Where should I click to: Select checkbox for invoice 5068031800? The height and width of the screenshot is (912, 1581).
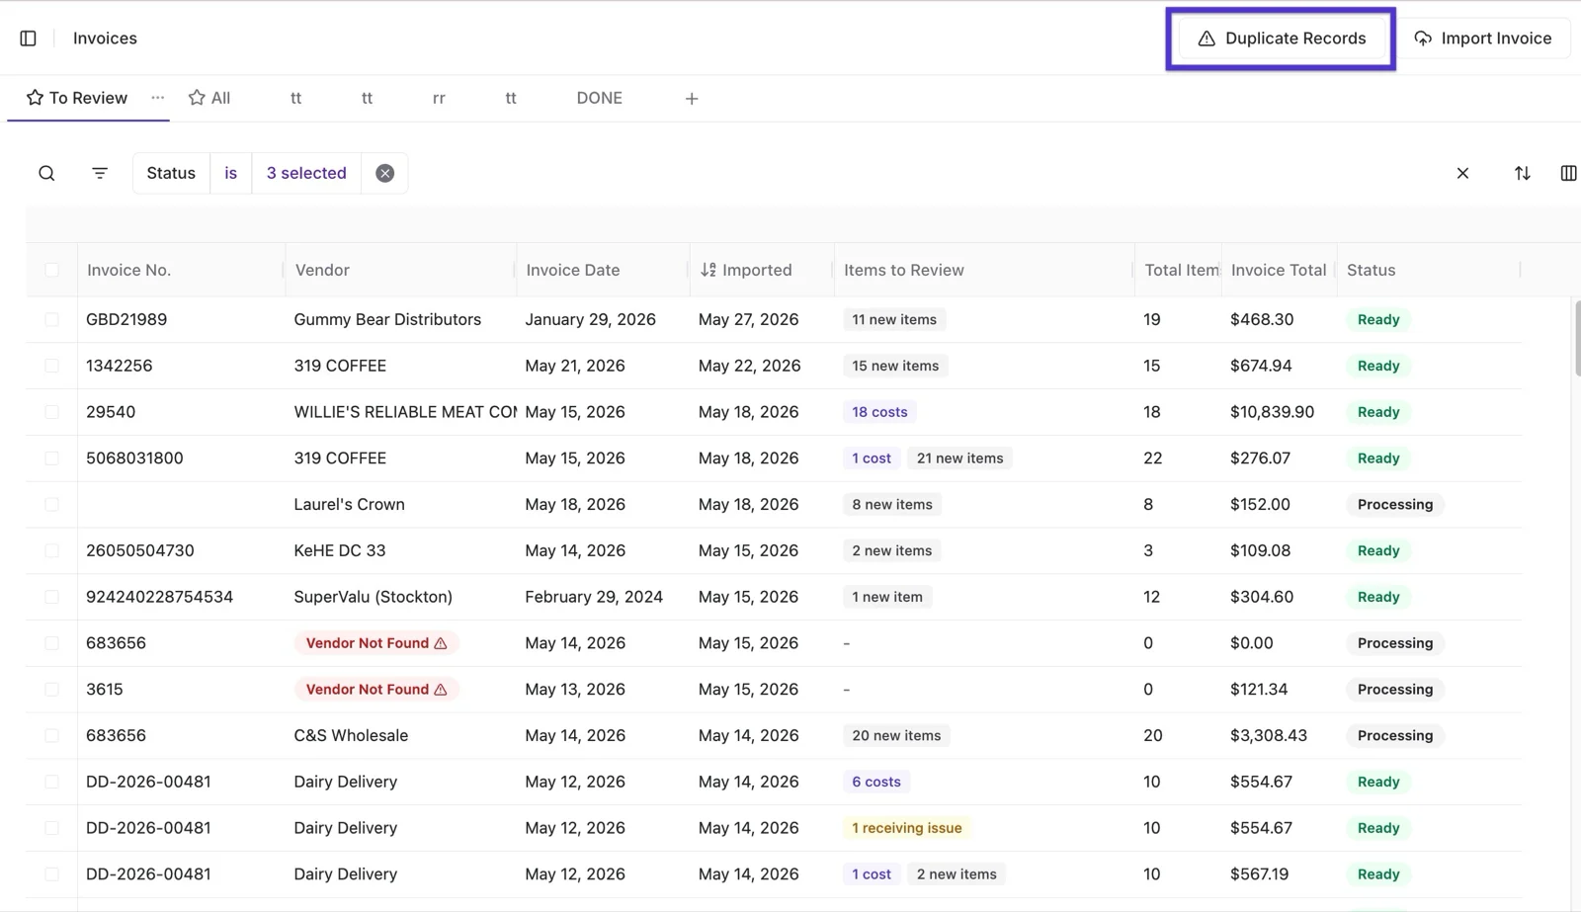[x=51, y=458]
